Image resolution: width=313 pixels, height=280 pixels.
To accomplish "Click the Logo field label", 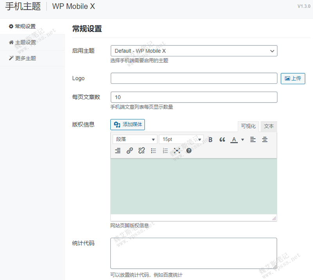I will point(78,78).
